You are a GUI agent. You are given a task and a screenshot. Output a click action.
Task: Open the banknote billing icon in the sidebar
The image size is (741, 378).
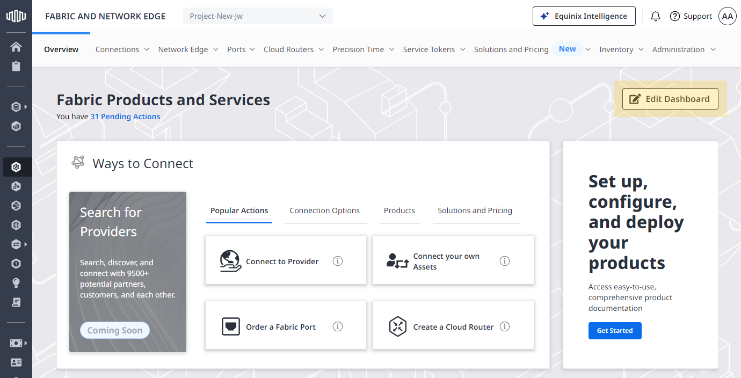click(x=16, y=343)
